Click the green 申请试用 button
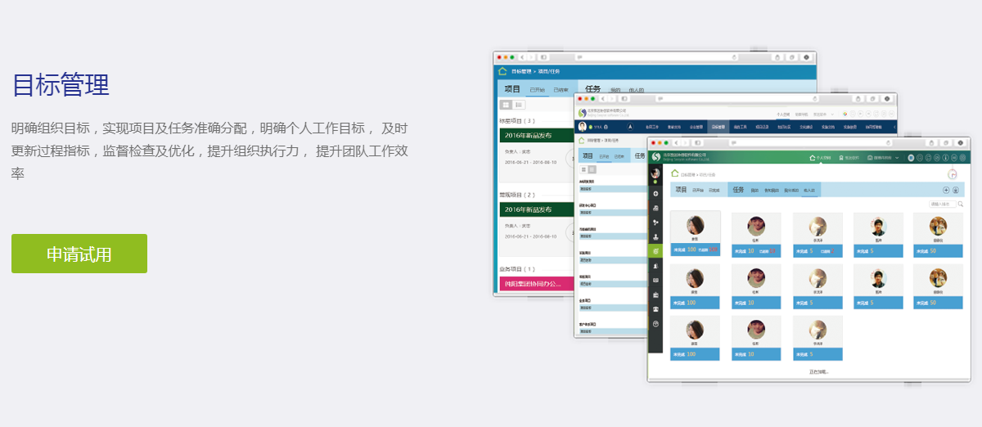 pos(79,254)
